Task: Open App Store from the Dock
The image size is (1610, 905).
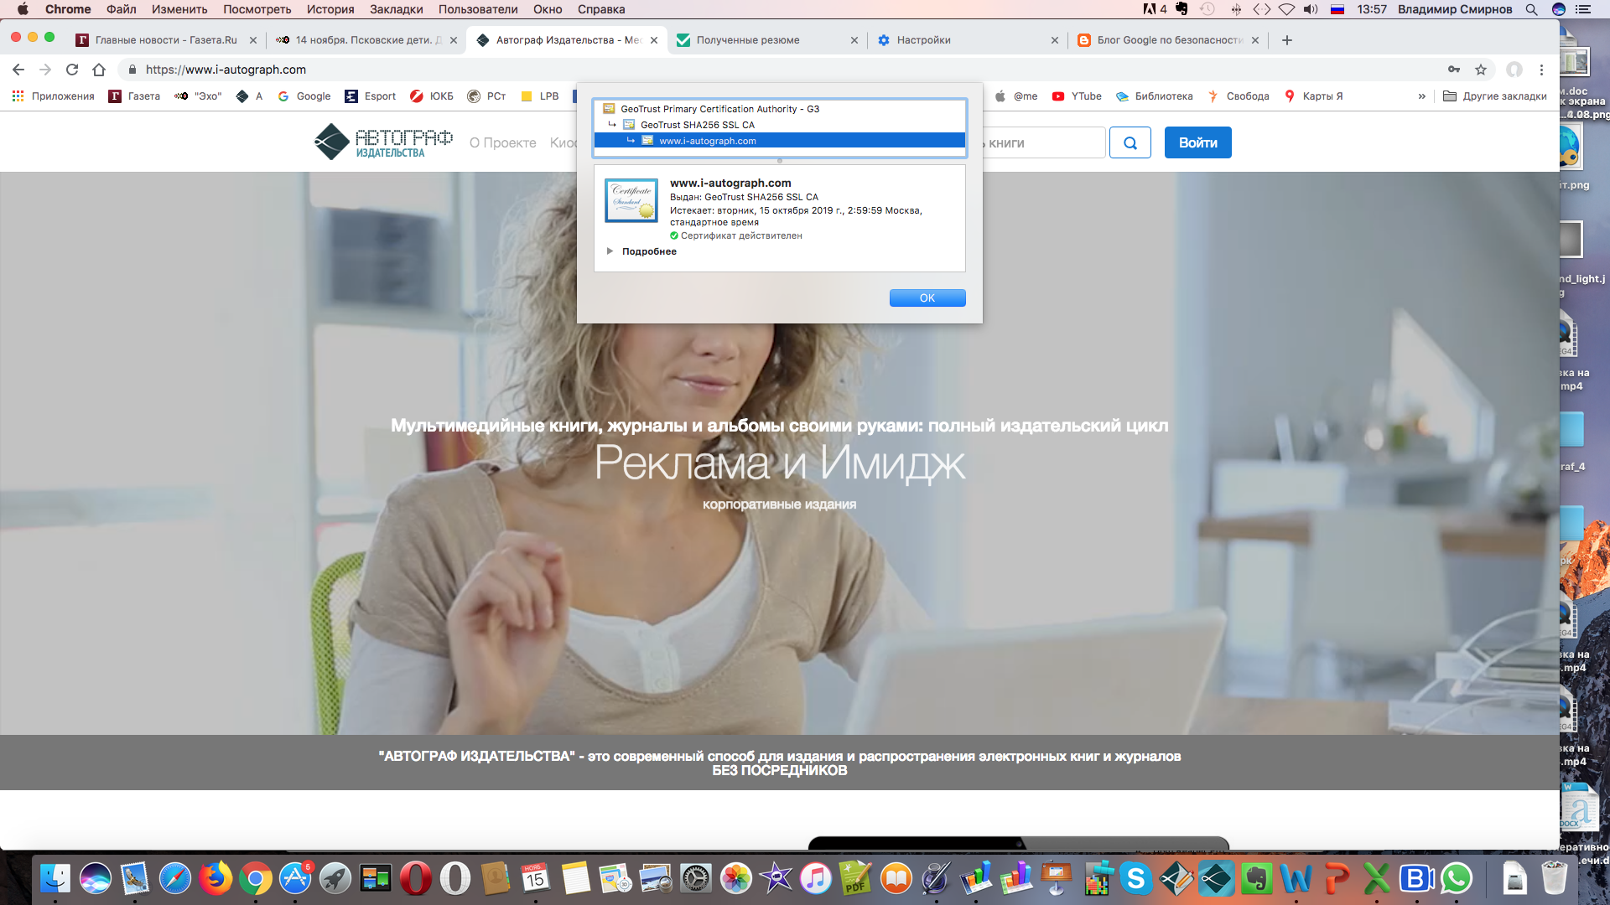Action: (x=295, y=878)
